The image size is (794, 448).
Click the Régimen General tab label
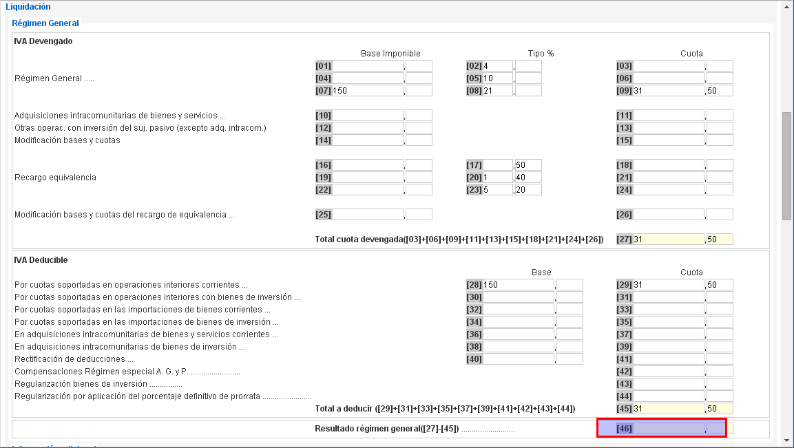(45, 23)
